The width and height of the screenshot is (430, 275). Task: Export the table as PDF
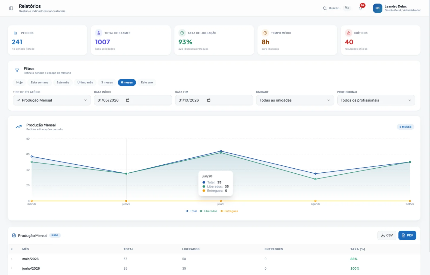(x=407, y=236)
